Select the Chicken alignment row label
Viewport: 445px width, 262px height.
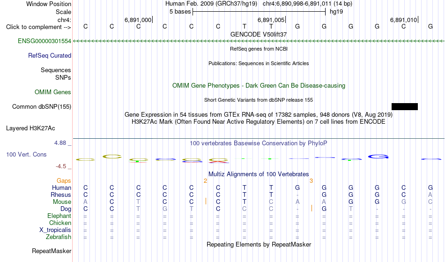60,223
